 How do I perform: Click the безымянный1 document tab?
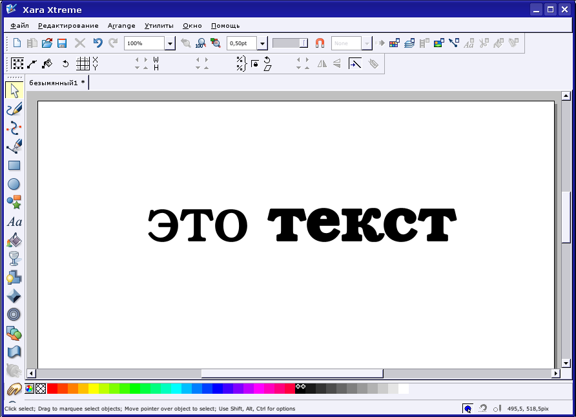(x=57, y=83)
